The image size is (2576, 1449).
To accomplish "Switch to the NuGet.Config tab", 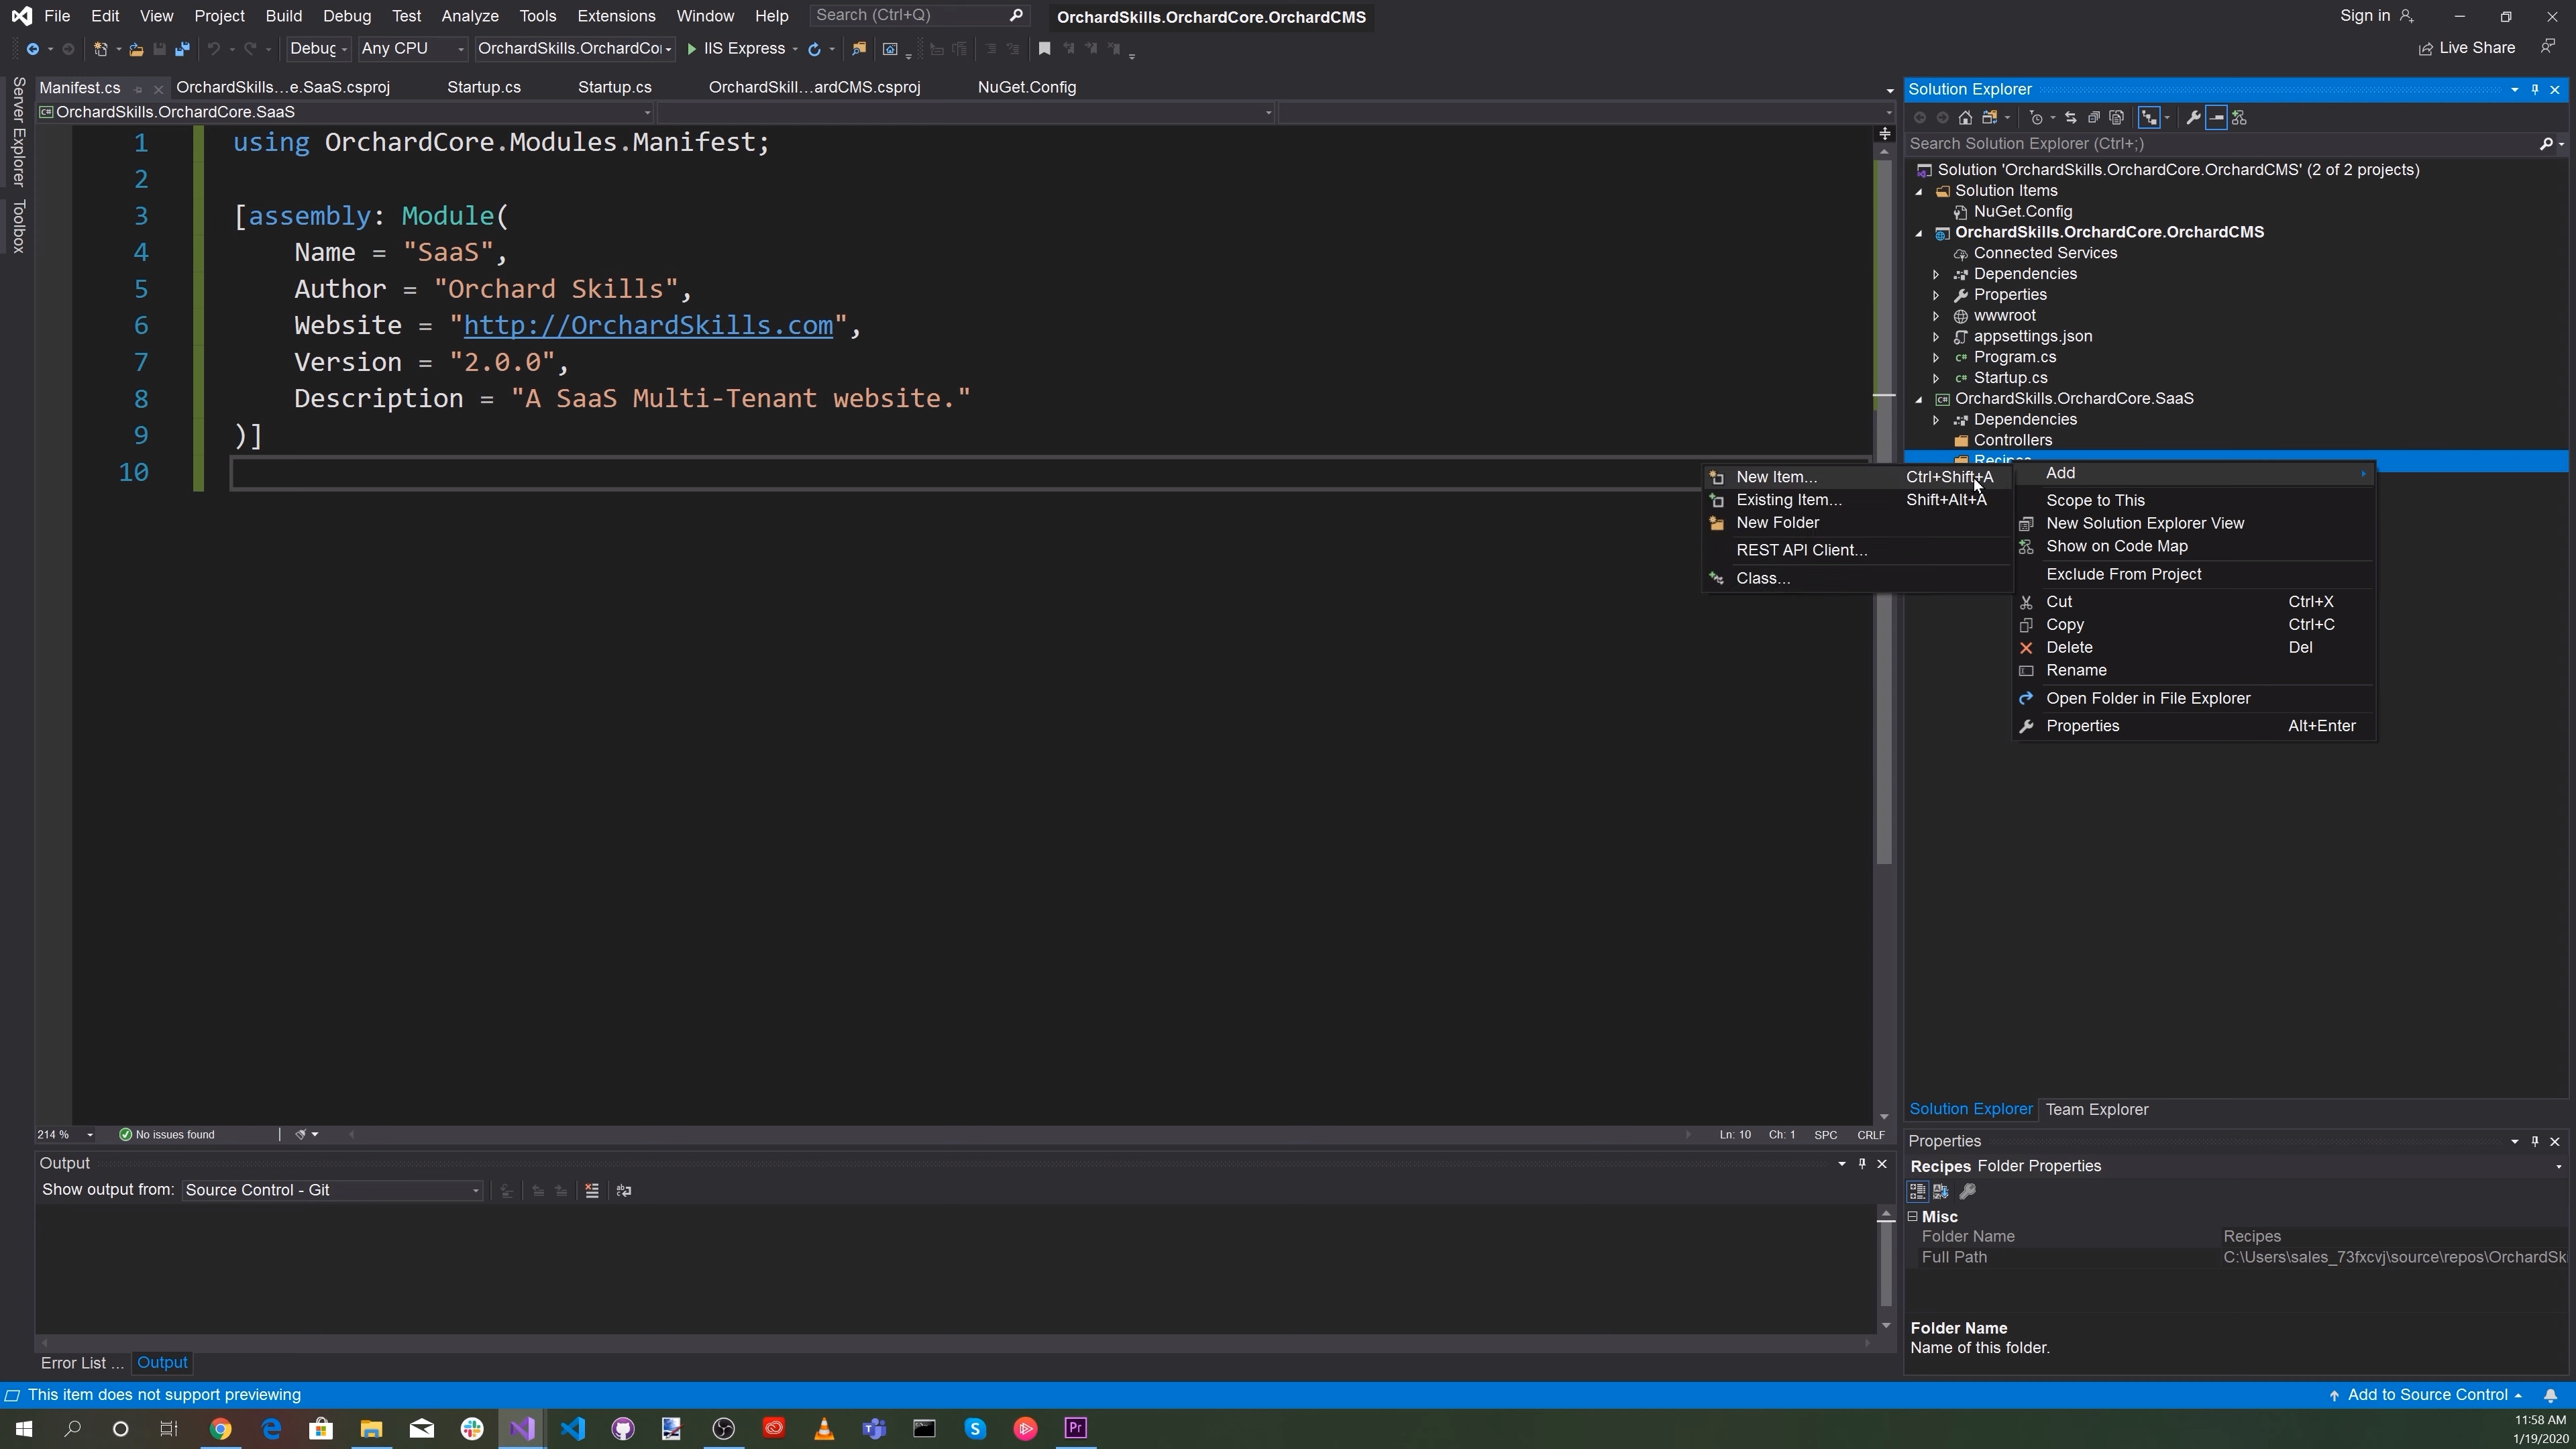I will [1027, 88].
